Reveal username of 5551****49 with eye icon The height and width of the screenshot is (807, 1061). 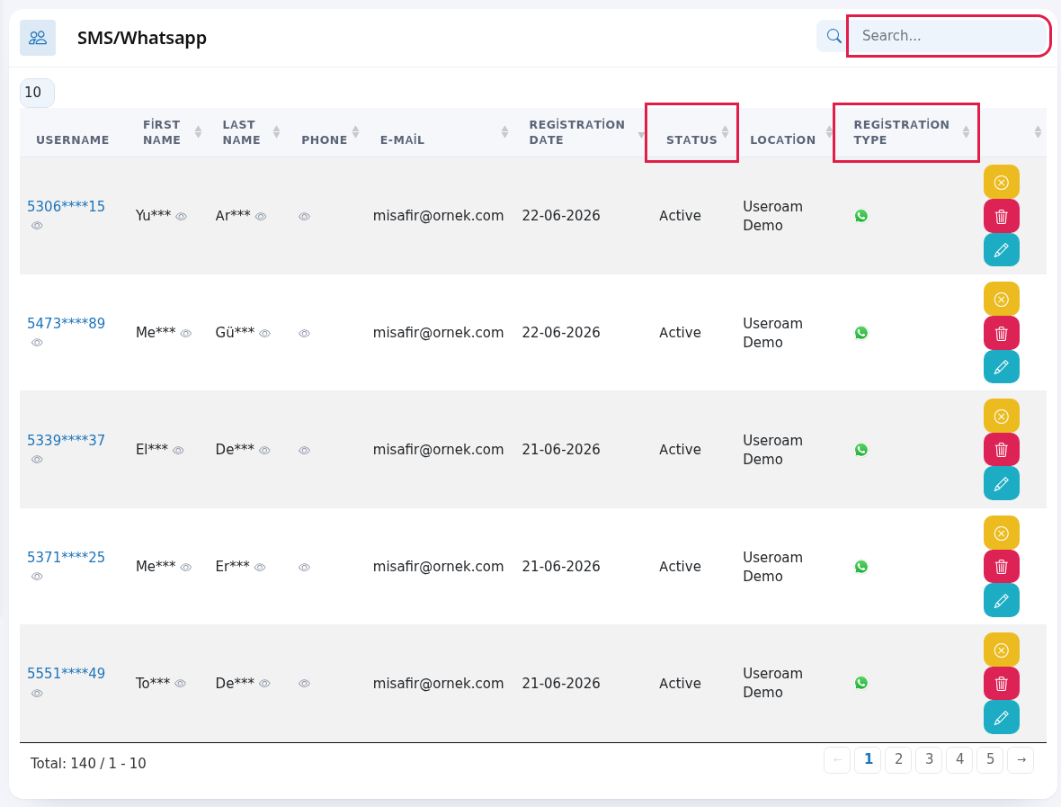[x=37, y=694]
